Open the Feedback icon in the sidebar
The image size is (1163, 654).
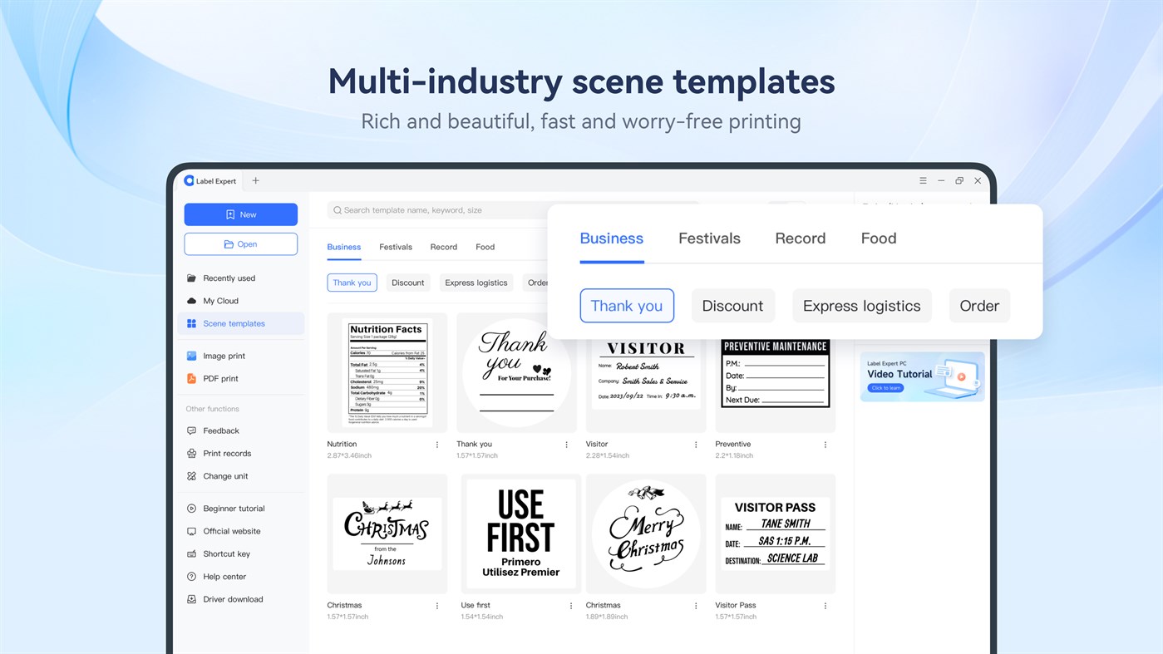tap(192, 430)
